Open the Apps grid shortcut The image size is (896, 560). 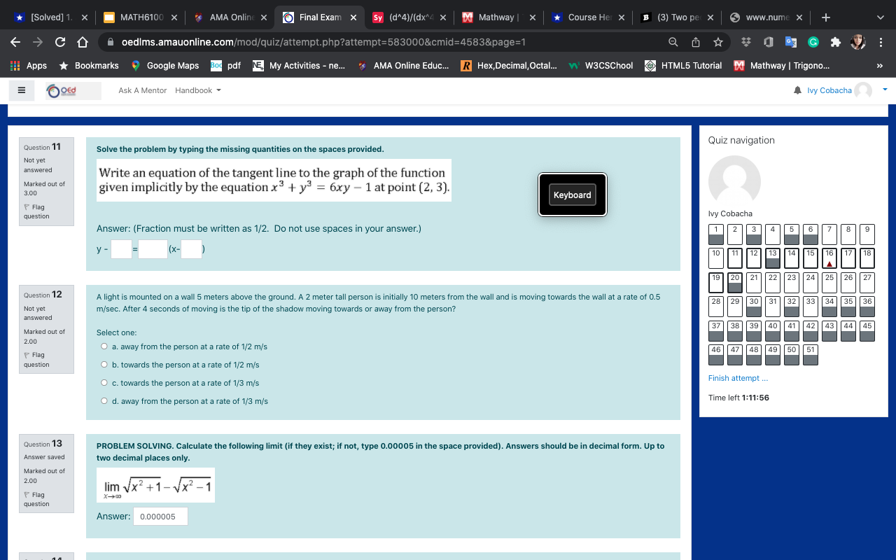[28, 65]
